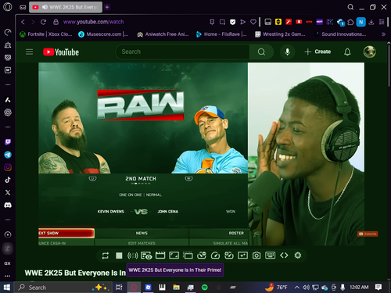Viewport: 391px width, 293px height.
Task: Go to the YouTube home logo
Action: pyautogui.click(x=61, y=52)
